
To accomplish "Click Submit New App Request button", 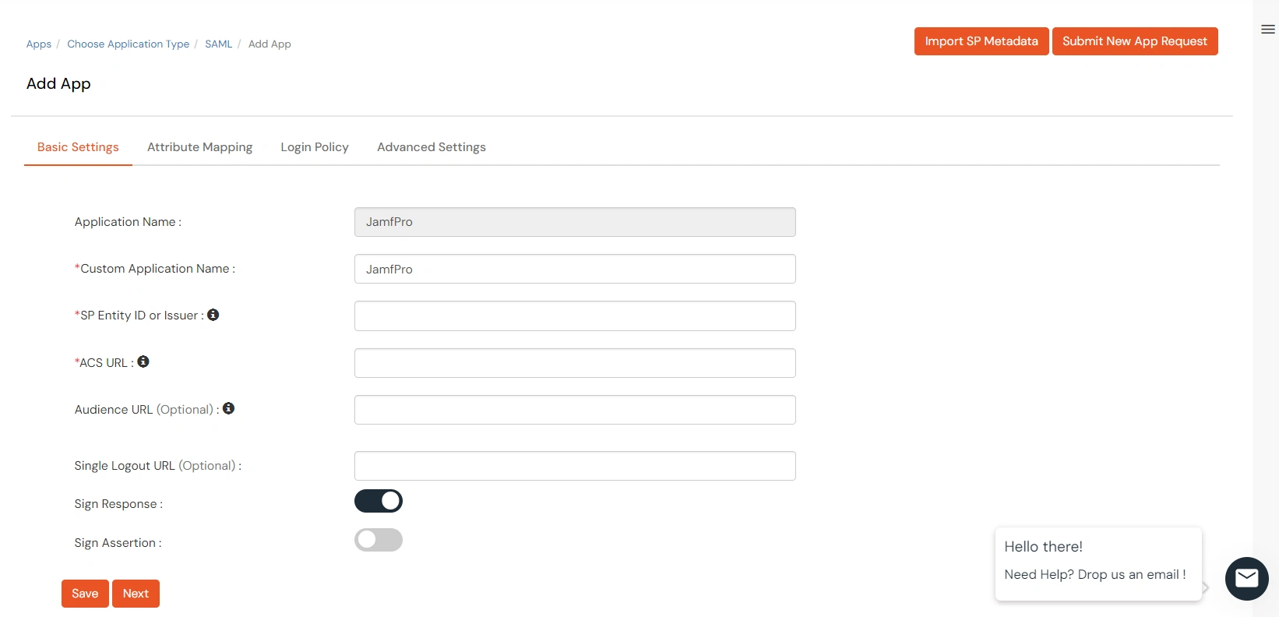I will [1135, 41].
